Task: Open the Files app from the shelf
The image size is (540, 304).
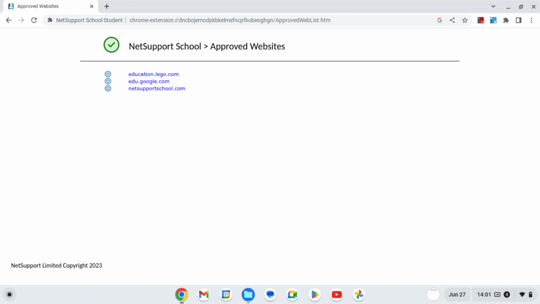Action: pyautogui.click(x=248, y=294)
